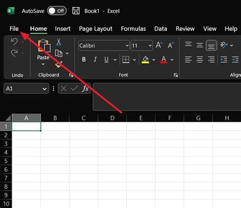Toggle Italic formatting
Screen dimensions: 241x208
[x=95, y=60]
